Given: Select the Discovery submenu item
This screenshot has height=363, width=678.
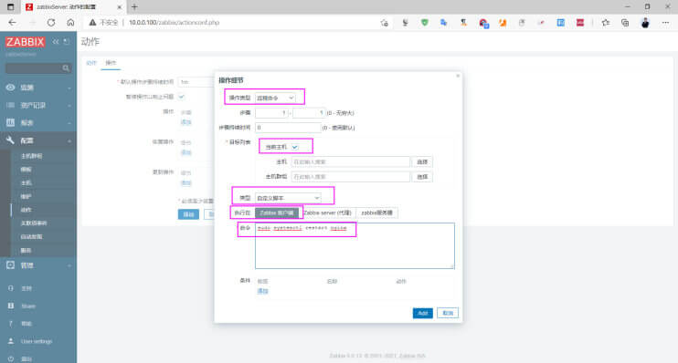Looking at the screenshot, I should click(31, 237).
